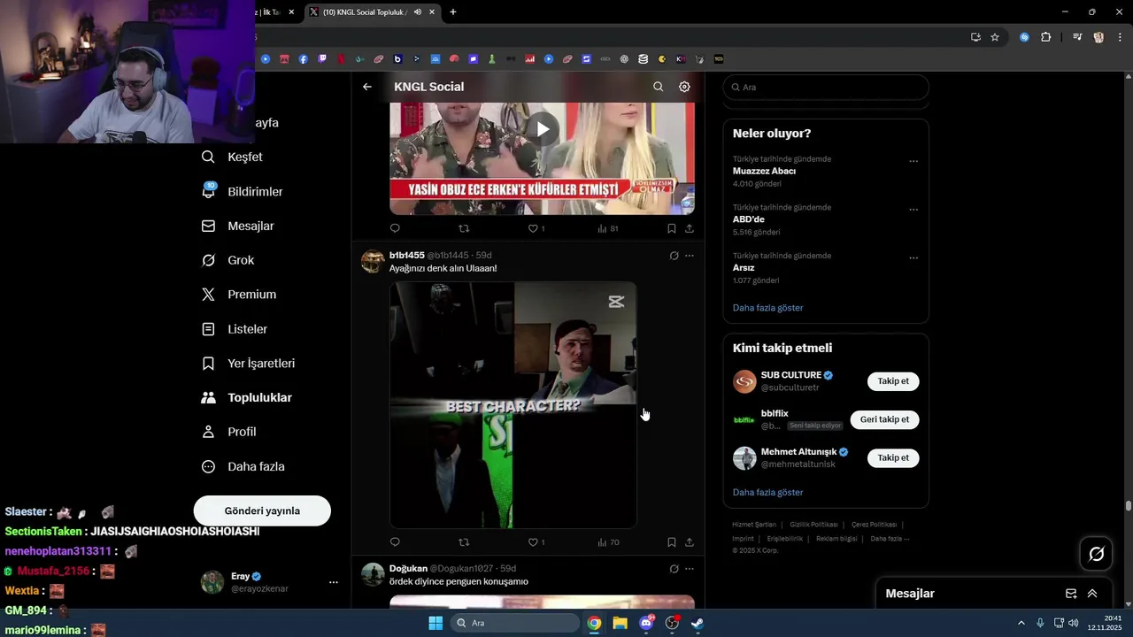Open options for Arsız trend

913,258
